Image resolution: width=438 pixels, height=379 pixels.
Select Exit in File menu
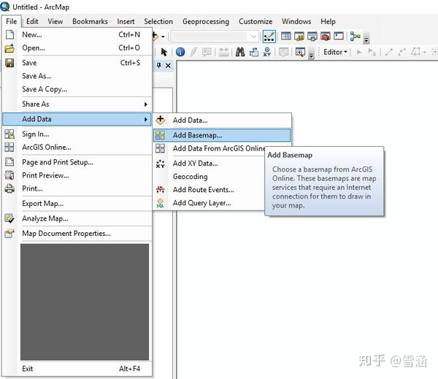(77, 369)
